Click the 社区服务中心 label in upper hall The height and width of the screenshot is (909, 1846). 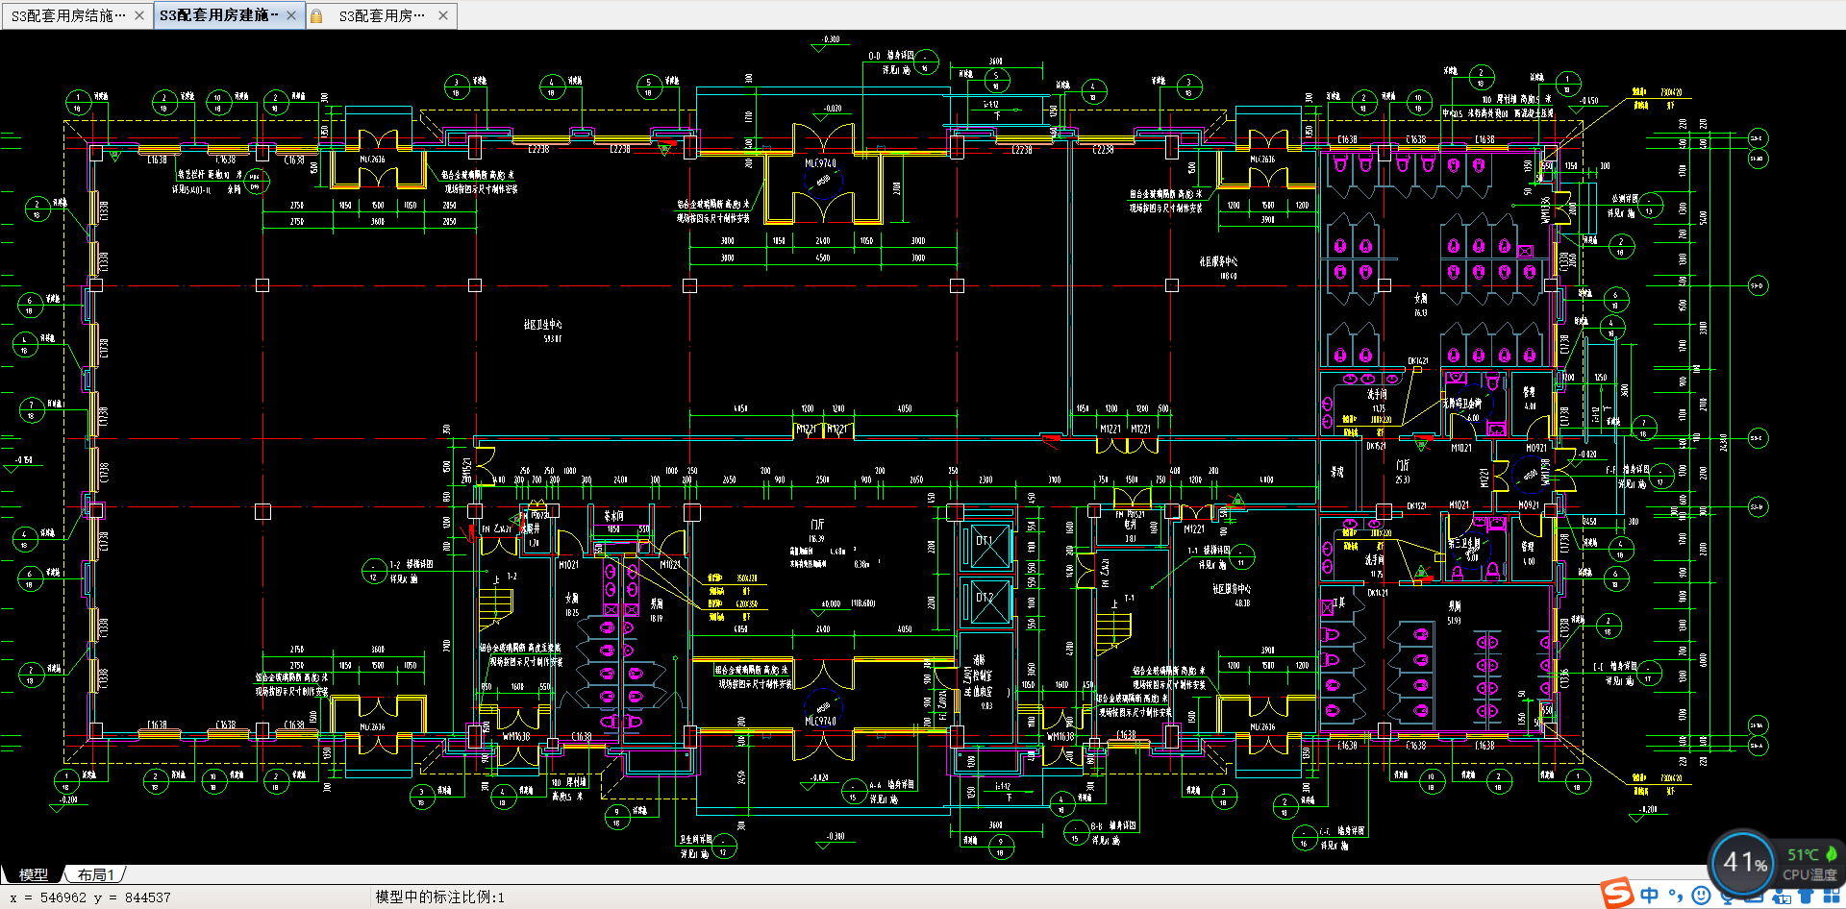pos(1218,261)
